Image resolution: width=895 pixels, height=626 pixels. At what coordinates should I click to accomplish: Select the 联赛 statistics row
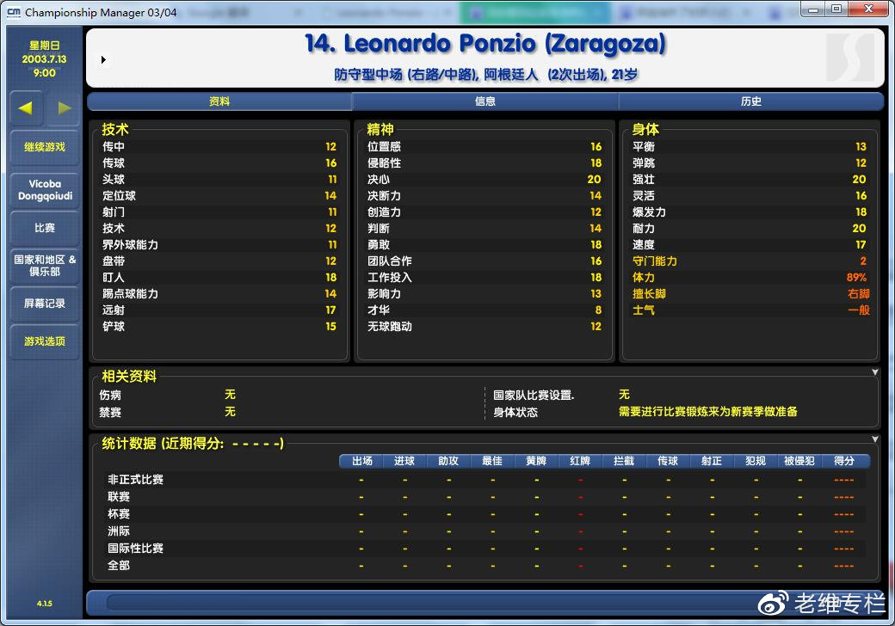click(485, 496)
